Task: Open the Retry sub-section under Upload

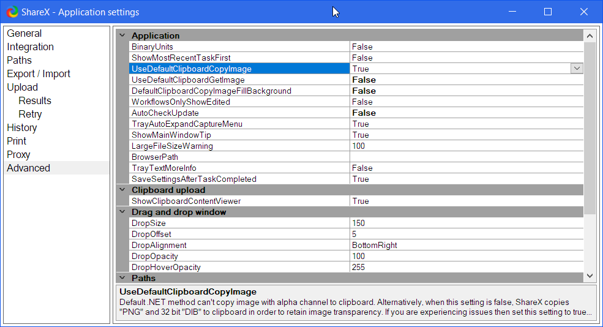Action: [x=30, y=115]
